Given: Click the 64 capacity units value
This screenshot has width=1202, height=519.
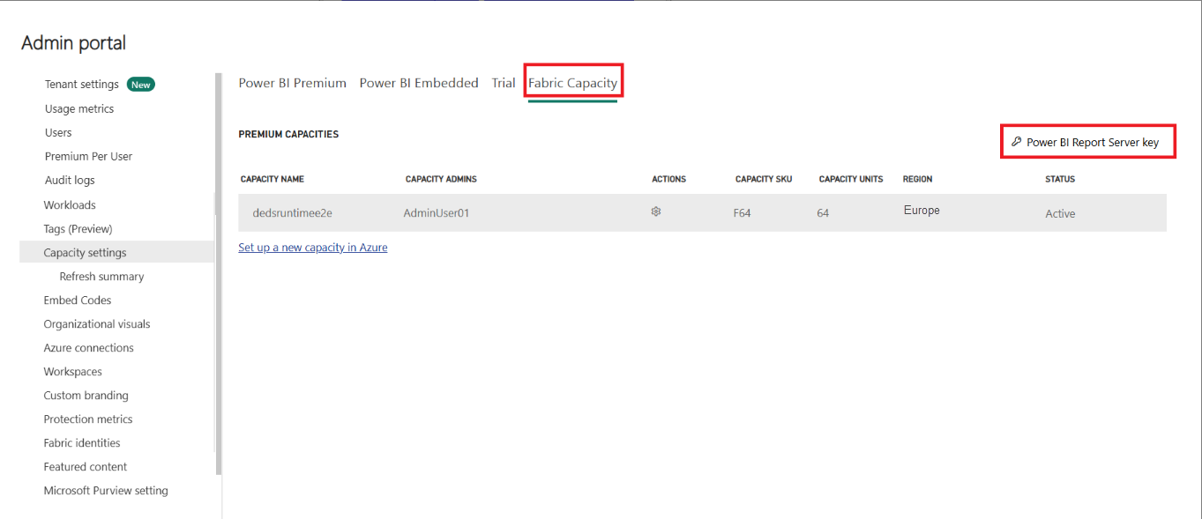Looking at the screenshot, I should [x=823, y=213].
